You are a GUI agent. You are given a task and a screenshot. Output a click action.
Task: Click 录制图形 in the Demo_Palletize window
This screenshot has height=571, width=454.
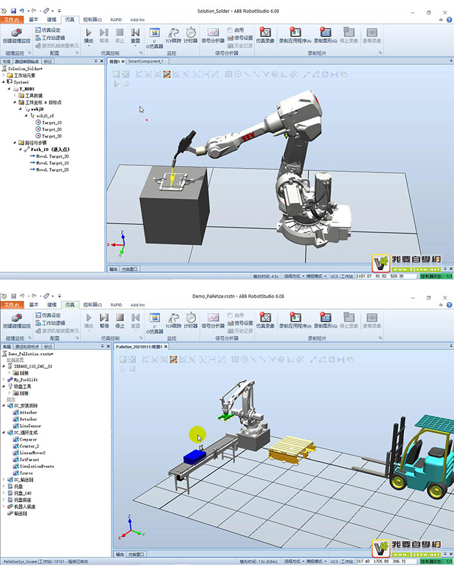[326, 321]
